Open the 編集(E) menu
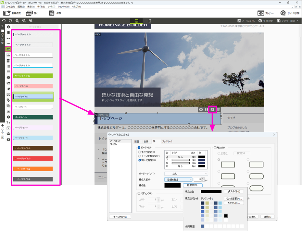The width and height of the screenshot is (302, 231). click(x=21, y=7)
